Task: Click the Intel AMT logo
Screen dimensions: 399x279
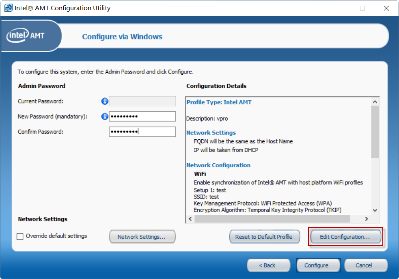Action: pos(26,35)
